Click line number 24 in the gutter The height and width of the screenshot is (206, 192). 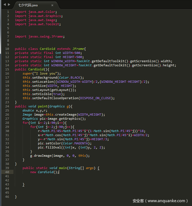point(7,106)
